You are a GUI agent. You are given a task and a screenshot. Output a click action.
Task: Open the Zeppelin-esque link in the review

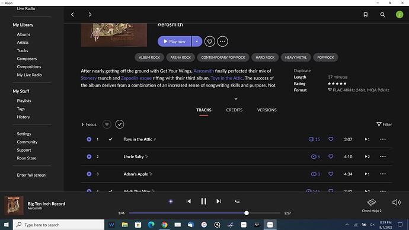click(136, 78)
